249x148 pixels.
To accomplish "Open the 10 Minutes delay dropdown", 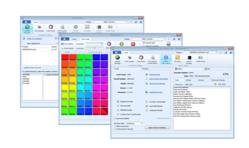I will [x=134, y=124].
